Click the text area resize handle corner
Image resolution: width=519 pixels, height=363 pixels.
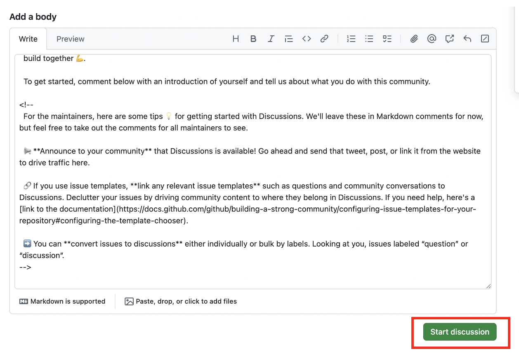[488, 286]
